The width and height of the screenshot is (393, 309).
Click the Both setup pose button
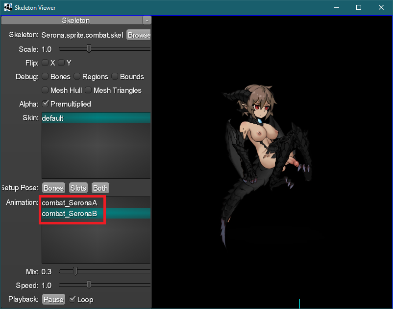100,188
